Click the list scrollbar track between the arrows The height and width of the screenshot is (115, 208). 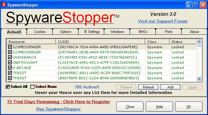coord(199,61)
